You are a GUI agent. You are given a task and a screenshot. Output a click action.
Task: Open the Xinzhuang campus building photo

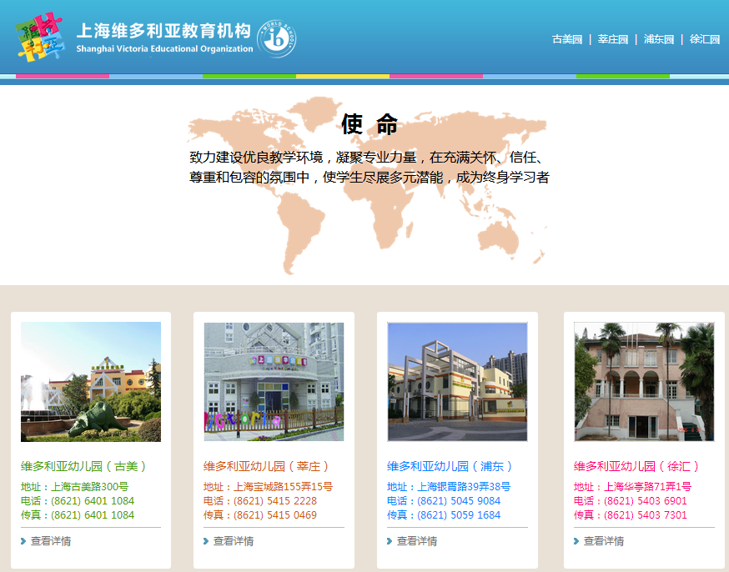[274, 382]
